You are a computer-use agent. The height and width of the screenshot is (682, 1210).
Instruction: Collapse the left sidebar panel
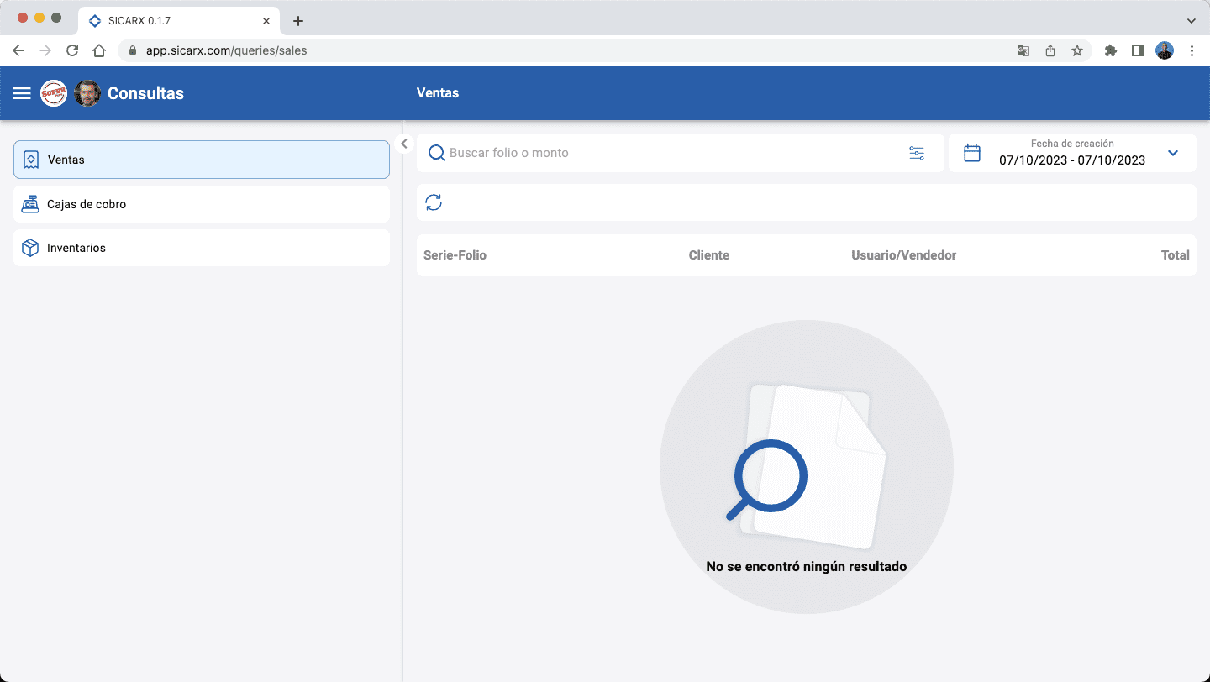click(404, 144)
